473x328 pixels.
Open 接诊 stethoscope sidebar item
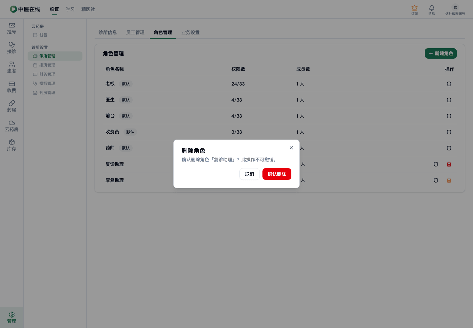[12, 48]
